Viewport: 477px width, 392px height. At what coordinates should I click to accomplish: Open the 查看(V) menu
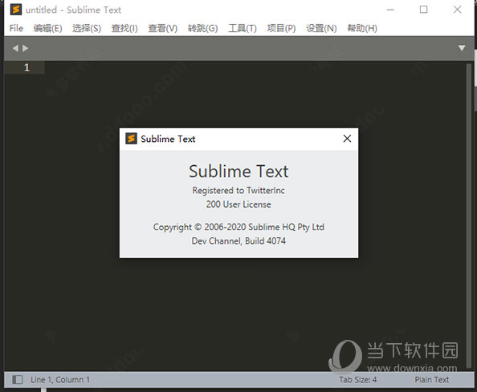(163, 28)
